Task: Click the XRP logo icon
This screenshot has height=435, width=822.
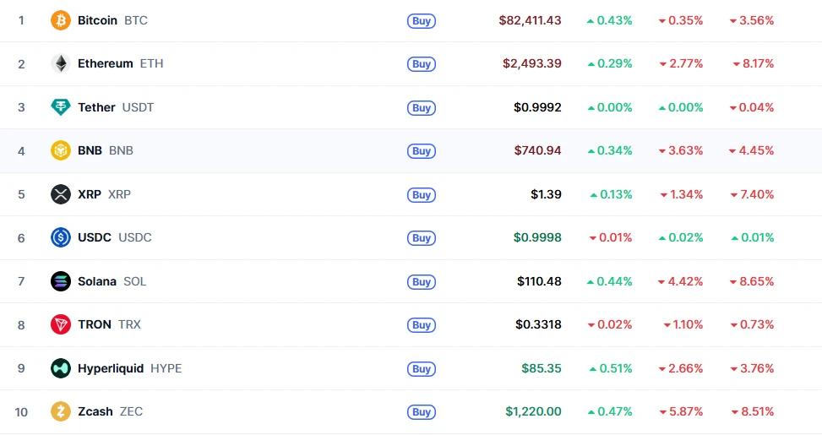Action: coord(60,194)
